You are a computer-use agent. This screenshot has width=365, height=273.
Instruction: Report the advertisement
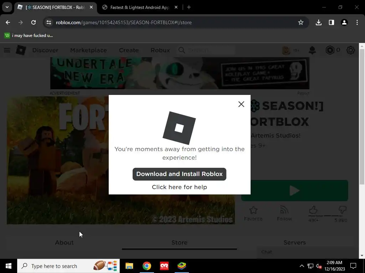point(303,93)
